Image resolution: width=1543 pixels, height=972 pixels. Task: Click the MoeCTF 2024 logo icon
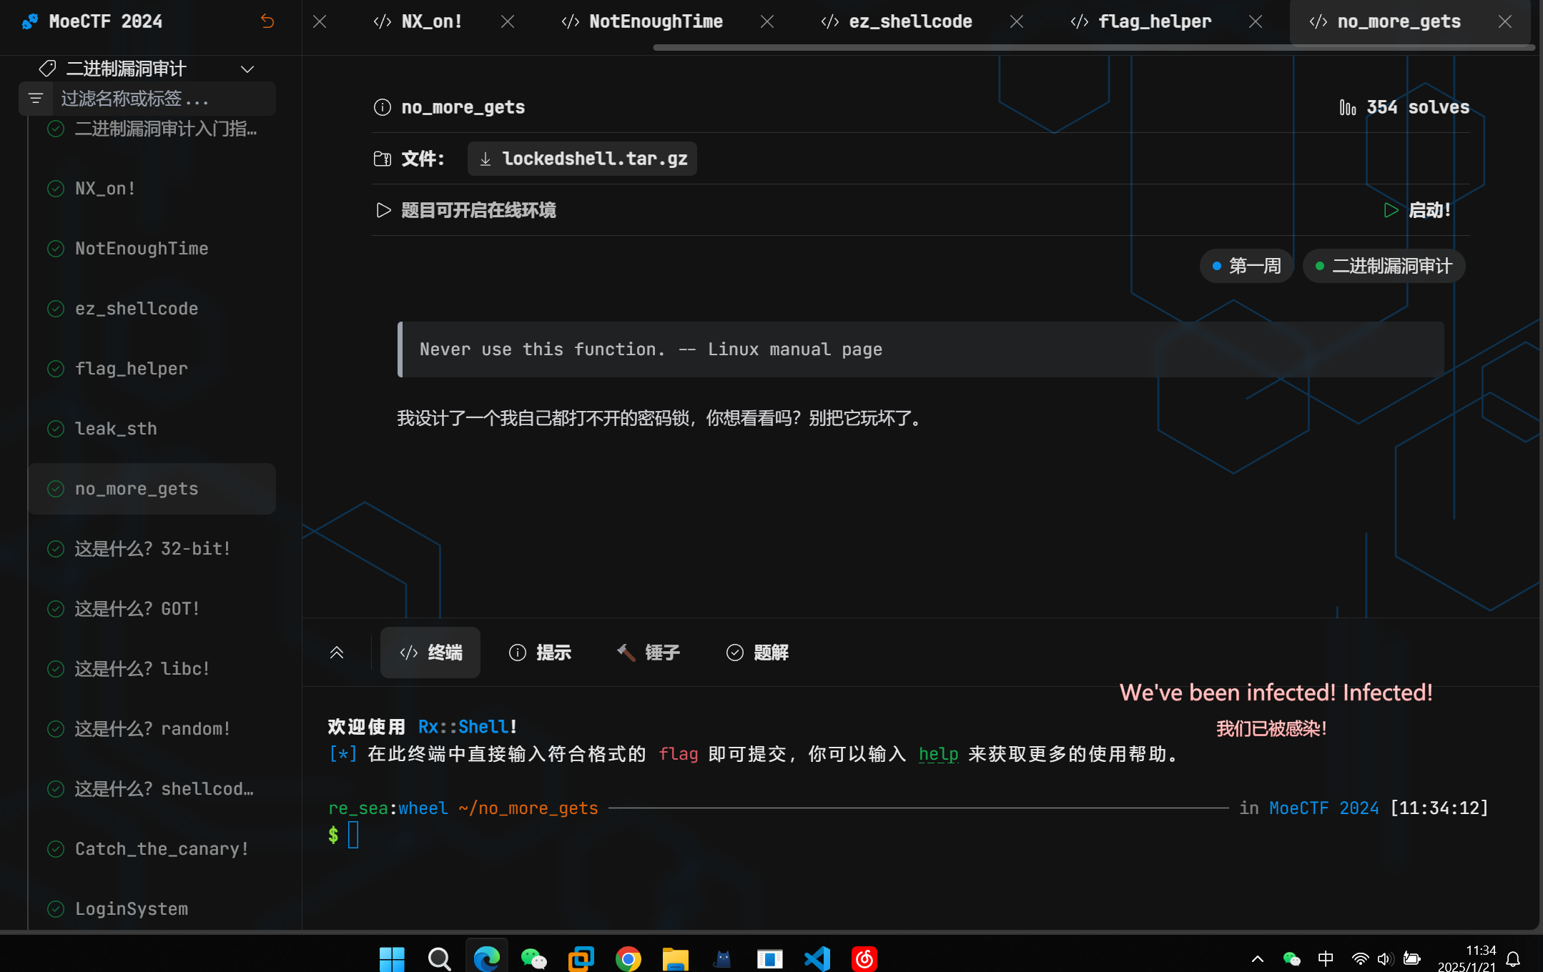[30, 21]
